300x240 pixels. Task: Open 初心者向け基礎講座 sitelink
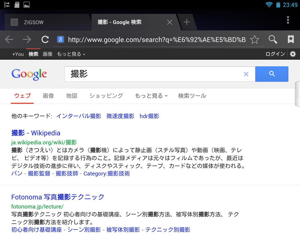(37, 229)
